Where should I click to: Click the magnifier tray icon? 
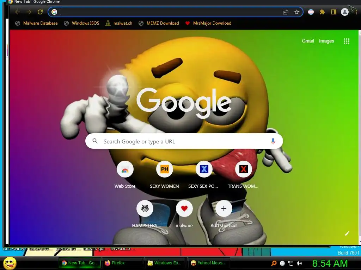274,263
